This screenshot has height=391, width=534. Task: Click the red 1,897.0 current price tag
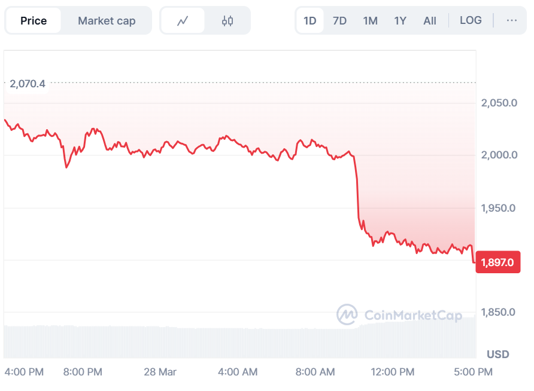(498, 262)
